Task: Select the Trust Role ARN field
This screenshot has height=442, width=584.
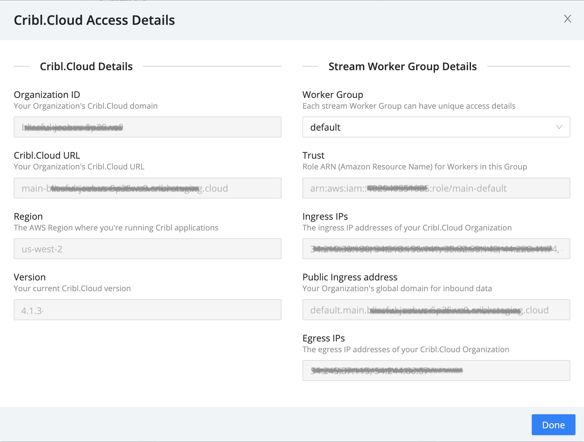Action: tap(436, 188)
